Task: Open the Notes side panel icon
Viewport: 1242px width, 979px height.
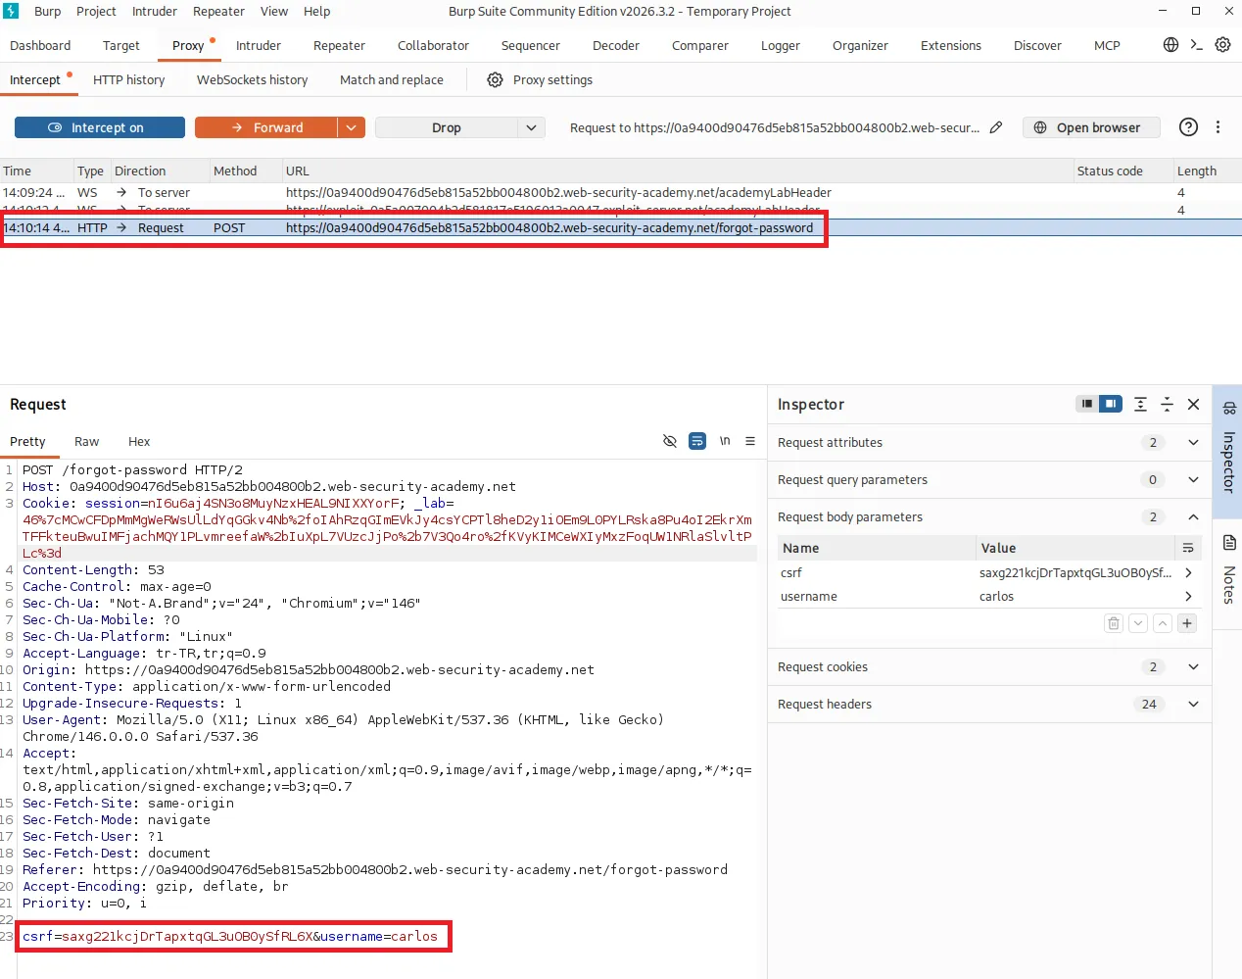Action: (1229, 568)
